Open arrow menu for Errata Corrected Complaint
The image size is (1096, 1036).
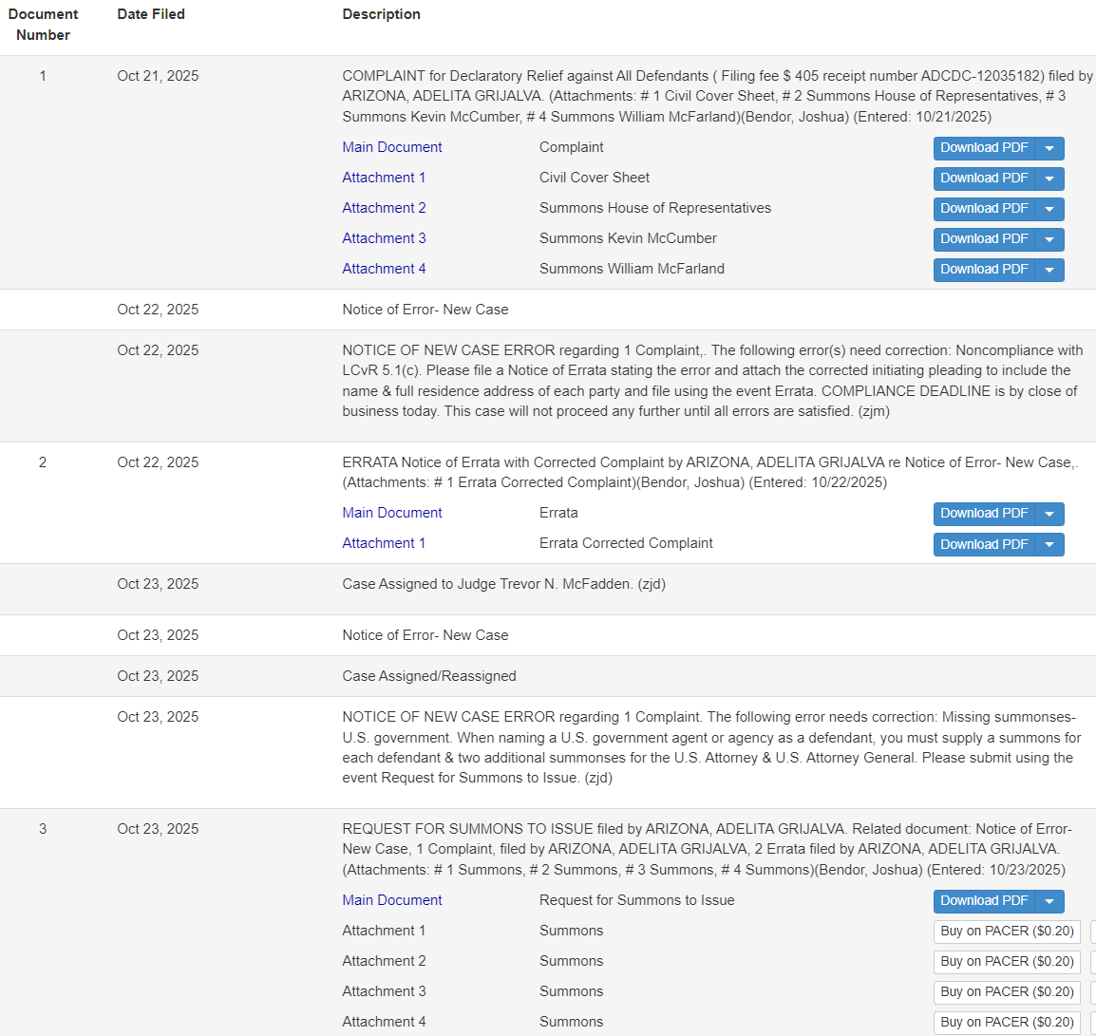point(1049,544)
